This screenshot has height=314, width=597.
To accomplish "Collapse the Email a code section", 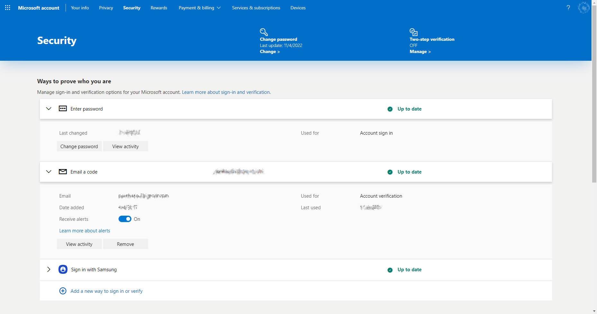I will click(49, 172).
